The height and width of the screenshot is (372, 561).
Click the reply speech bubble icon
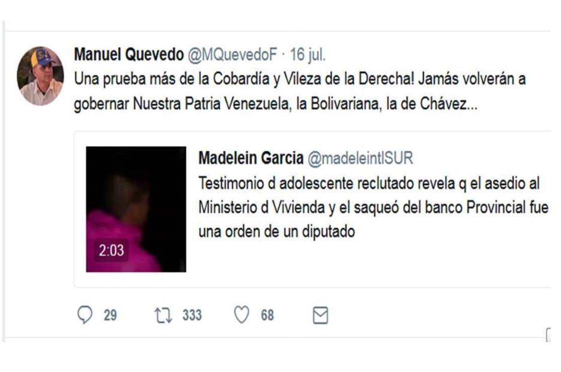click(85, 315)
